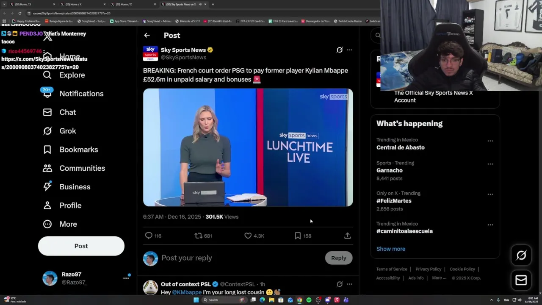542x305 pixels.
Task: Open Business in the sidebar
Action: tap(66, 187)
